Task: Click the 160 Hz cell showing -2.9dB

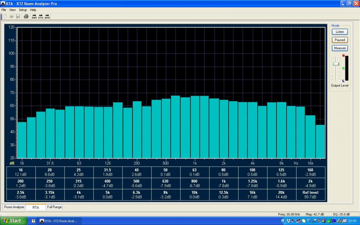Action: (x=311, y=172)
